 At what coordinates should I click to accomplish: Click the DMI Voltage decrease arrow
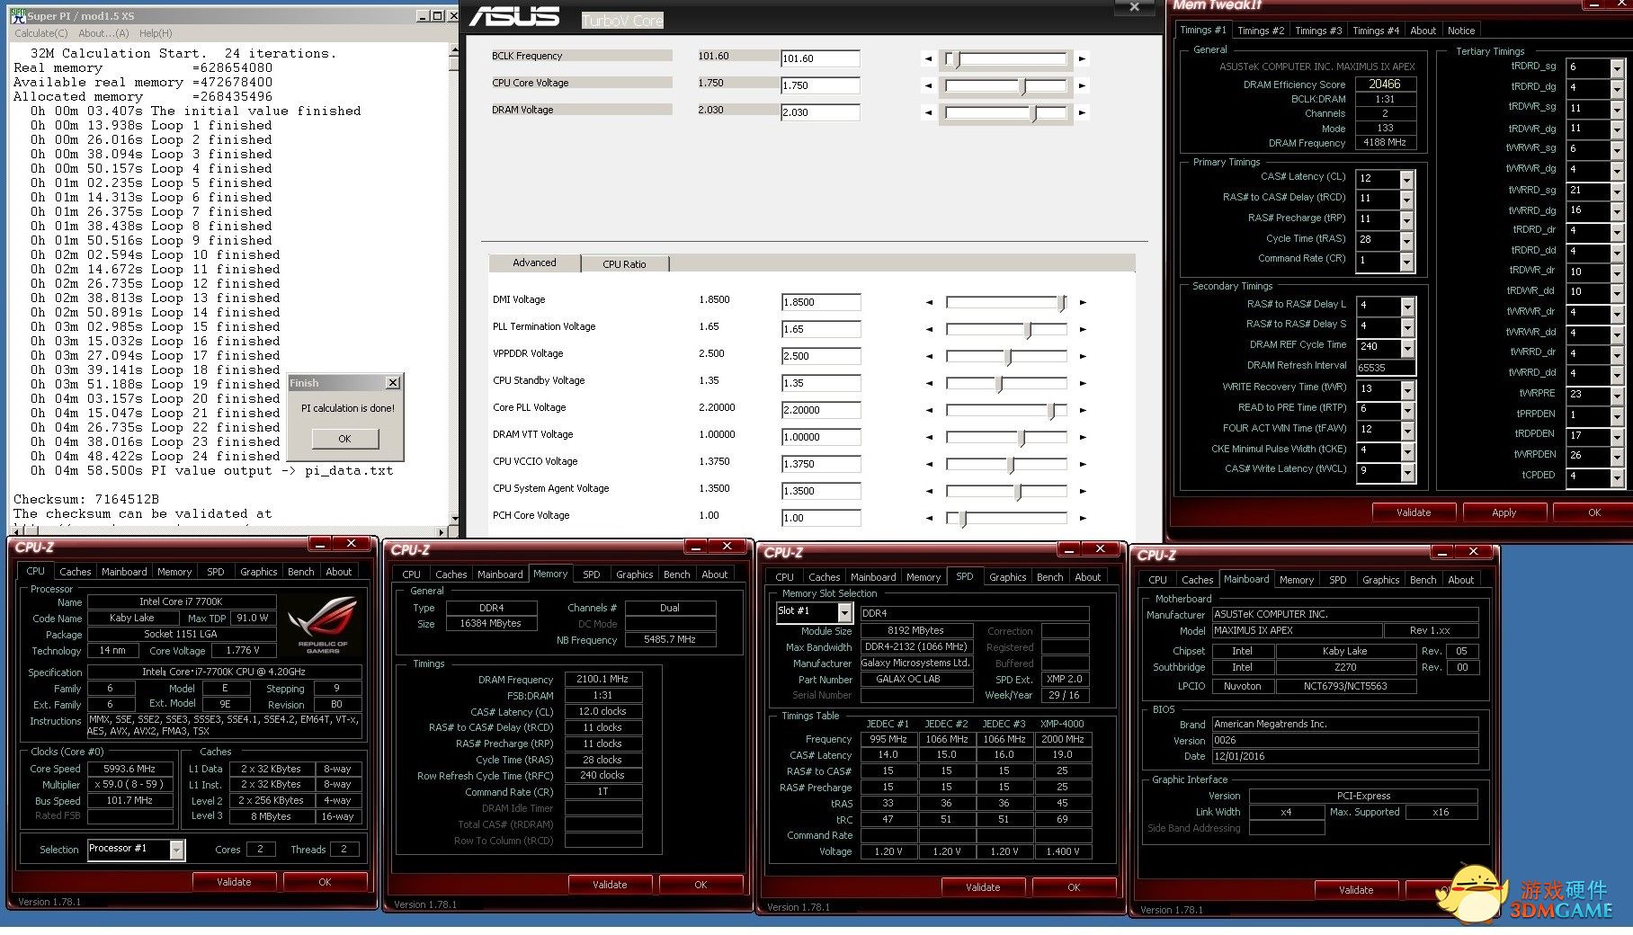(x=929, y=303)
